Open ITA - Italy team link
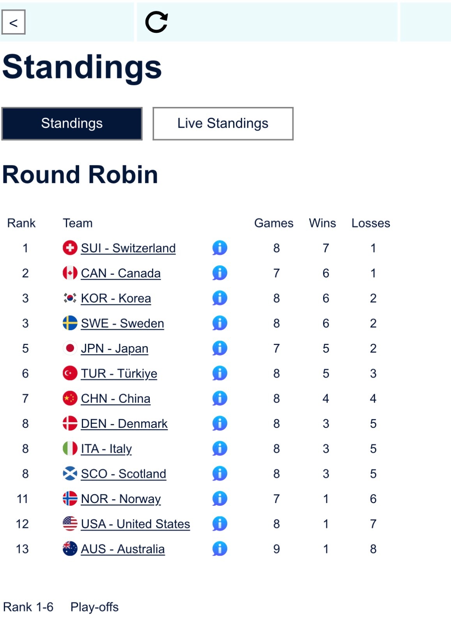The height and width of the screenshot is (631, 451). tap(106, 449)
